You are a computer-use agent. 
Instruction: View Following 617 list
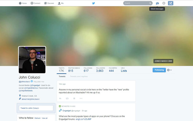[88, 70]
